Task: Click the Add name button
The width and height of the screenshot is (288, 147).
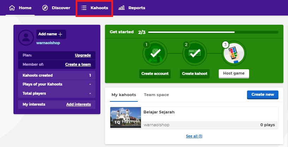Action: (51, 34)
